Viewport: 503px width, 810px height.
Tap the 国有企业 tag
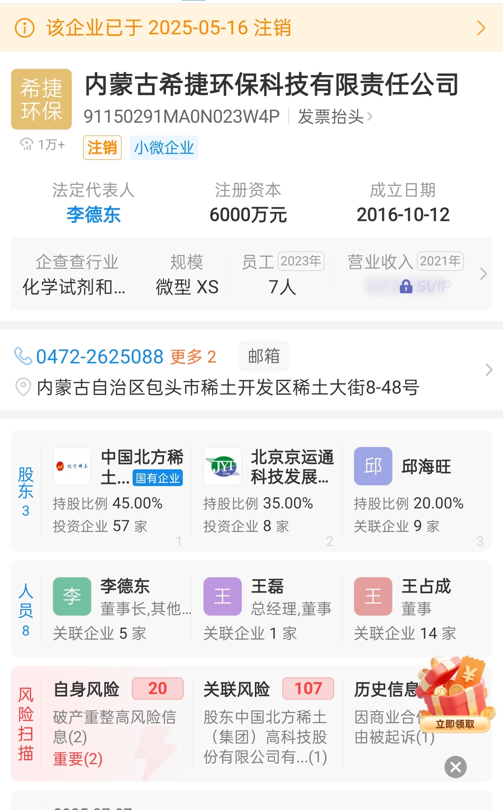tap(158, 478)
